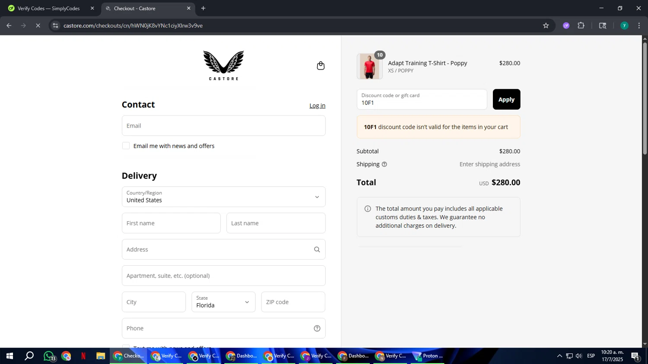
Task: Open WhatsApp from the taskbar
Action: tap(49, 356)
